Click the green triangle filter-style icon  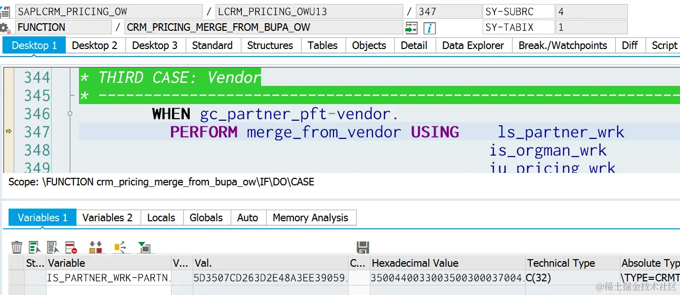(x=144, y=247)
